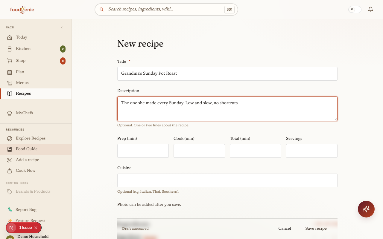Click the MyChefs chef hat icon

10,113
